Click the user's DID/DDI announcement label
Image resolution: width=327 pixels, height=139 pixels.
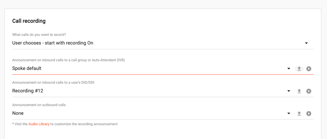click(53, 83)
